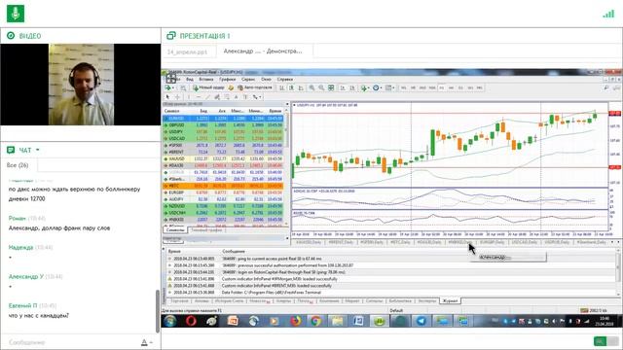This screenshot has width=623, height=350.
Task: Open the chart templates icon menu
Action: click(389, 87)
